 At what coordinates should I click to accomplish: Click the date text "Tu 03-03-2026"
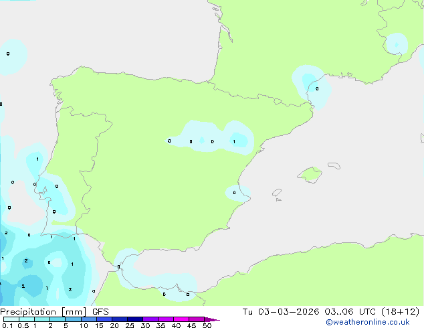tap(281, 312)
